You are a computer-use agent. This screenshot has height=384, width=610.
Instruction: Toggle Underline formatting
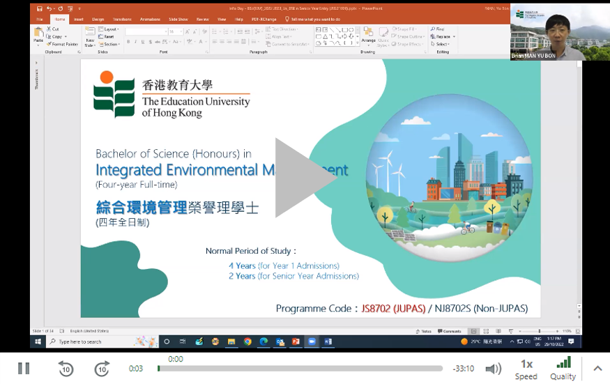143,42
